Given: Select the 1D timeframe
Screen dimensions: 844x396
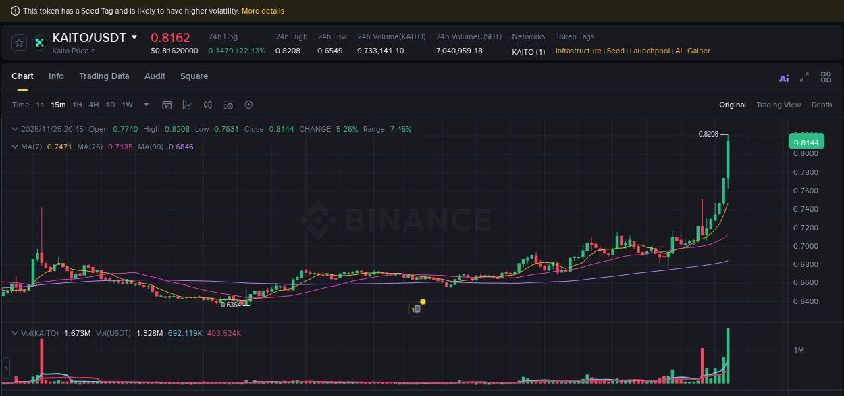Looking at the screenshot, I should pyautogui.click(x=110, y=105).
